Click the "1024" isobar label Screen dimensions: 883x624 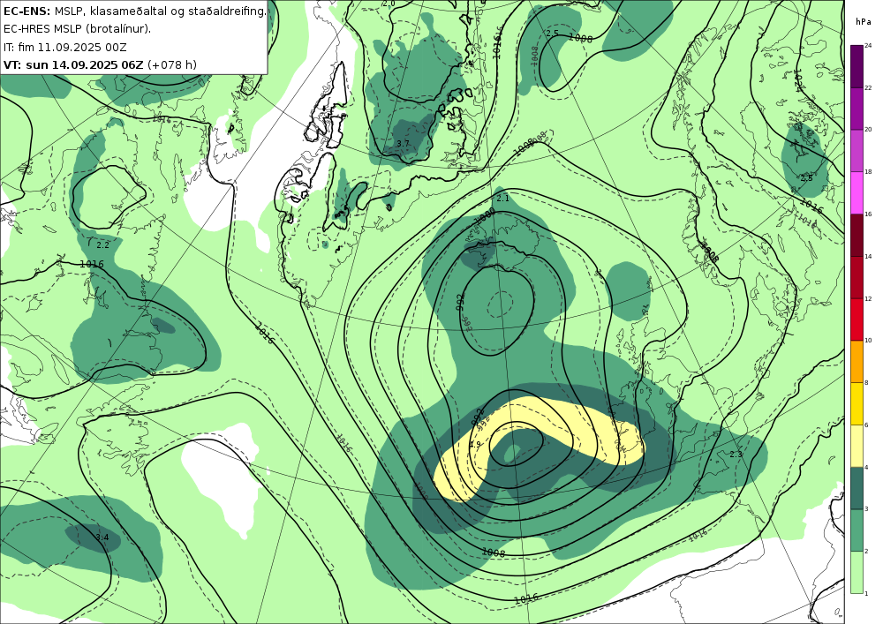(x=797, y=81)
